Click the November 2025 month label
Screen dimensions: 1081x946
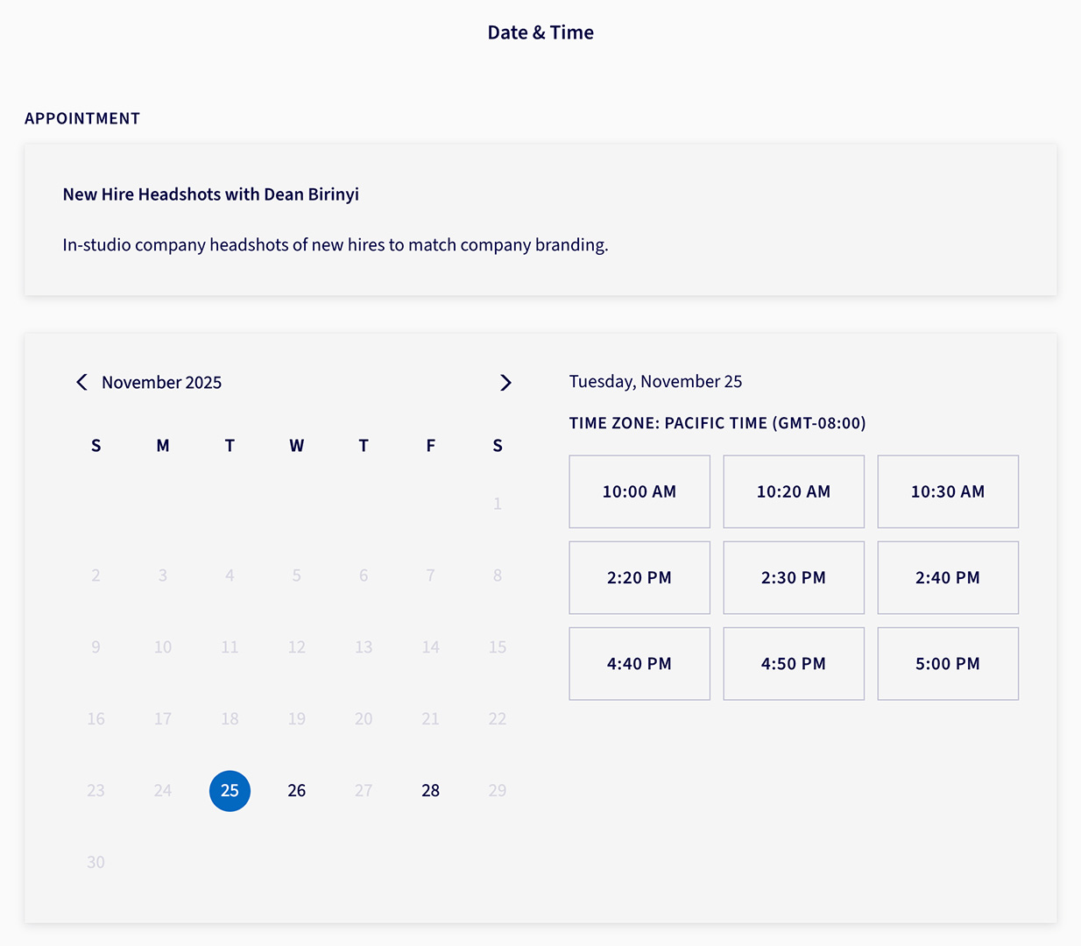[x=162, y=382]
